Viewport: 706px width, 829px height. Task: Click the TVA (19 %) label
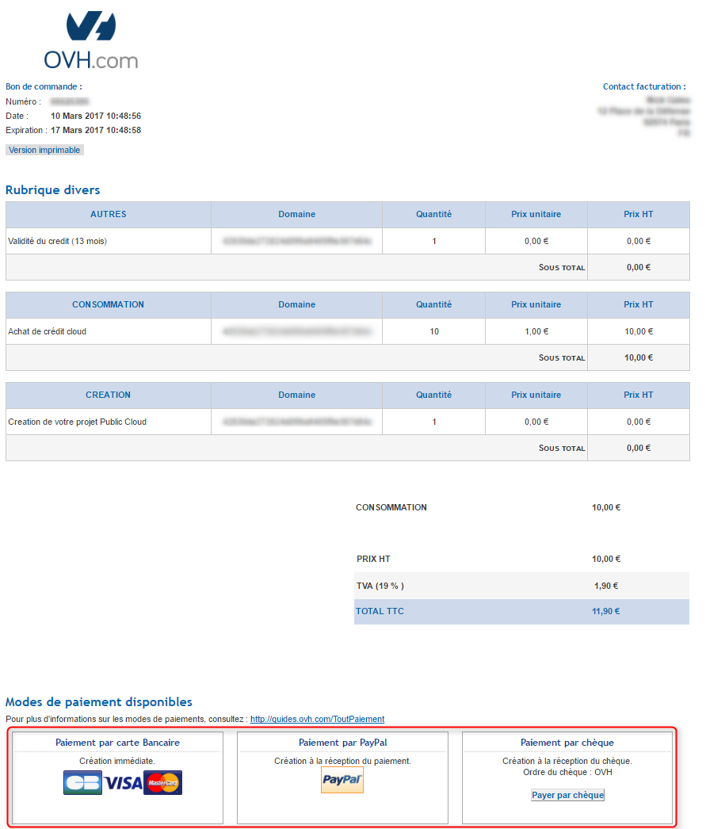[x=380, y=586]
